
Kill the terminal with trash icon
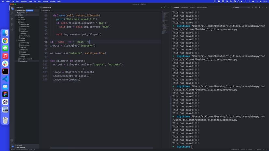click(x=259, y=7)
